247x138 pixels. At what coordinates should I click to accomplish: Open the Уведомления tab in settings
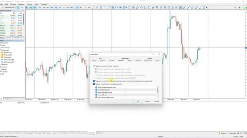point(148,61)
